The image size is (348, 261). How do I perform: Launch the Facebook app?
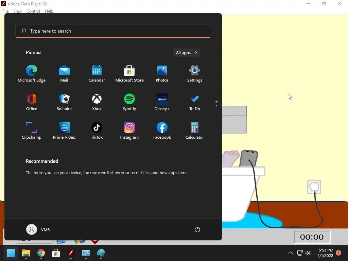[x=162, y=131]
